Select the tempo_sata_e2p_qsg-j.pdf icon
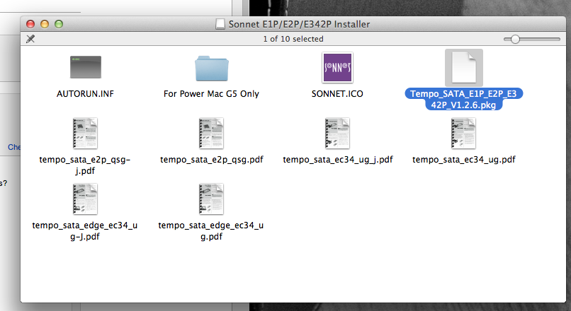571x311 pixels. pyautogui.click(x=85, y=134)
